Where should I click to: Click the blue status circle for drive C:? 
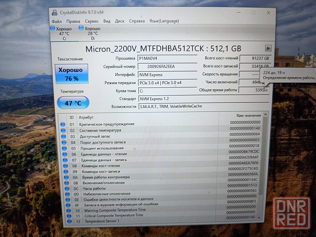click(x=53, y=29)
